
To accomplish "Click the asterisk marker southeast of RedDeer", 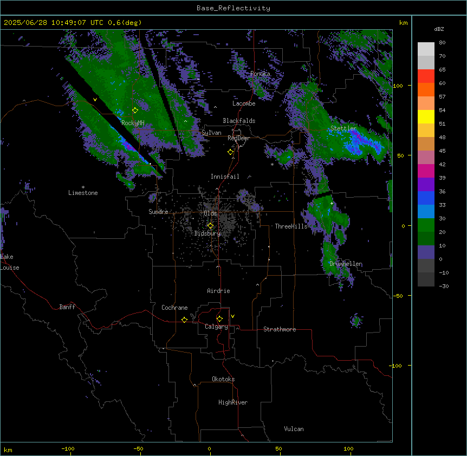I will tap(272, 164).
